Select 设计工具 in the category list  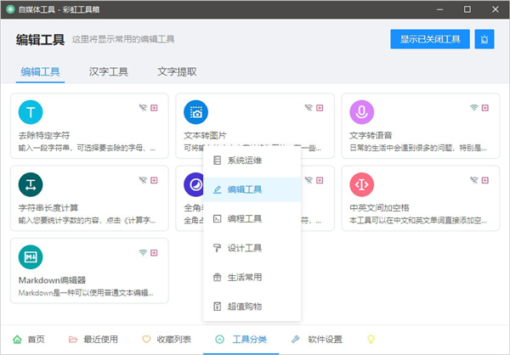tap(245, 247)
